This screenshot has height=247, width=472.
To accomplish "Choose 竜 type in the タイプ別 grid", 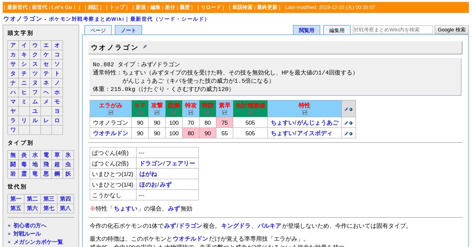I will (35, 174).
